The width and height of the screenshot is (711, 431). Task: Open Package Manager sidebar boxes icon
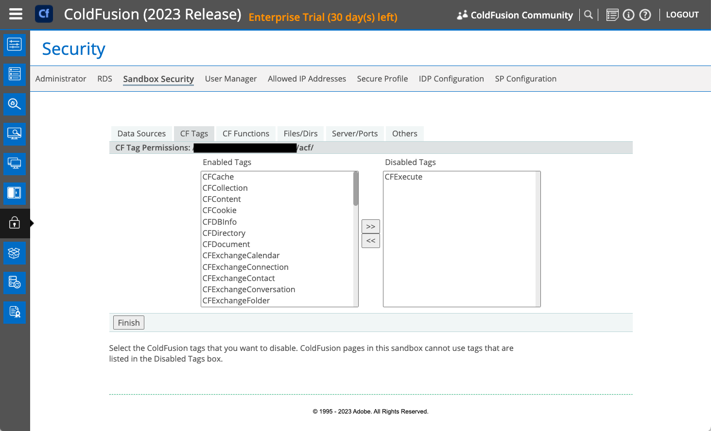15,253
